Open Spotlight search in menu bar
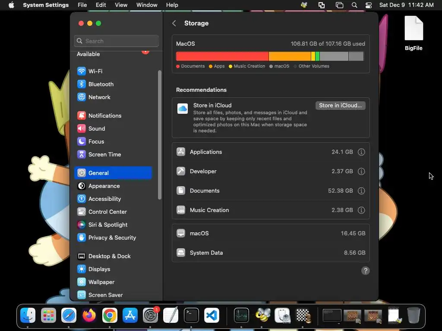This screenshot has height=331, width=442. pos(354,5)
